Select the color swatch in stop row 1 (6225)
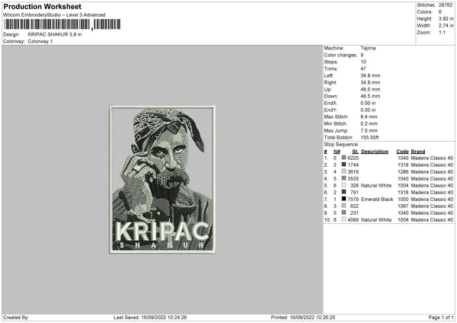This screenshot has width=457, height=323. click(344, 158)
